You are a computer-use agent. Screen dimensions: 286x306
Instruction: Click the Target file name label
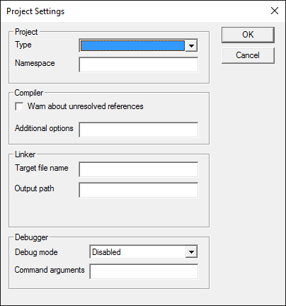click(42, 168)
